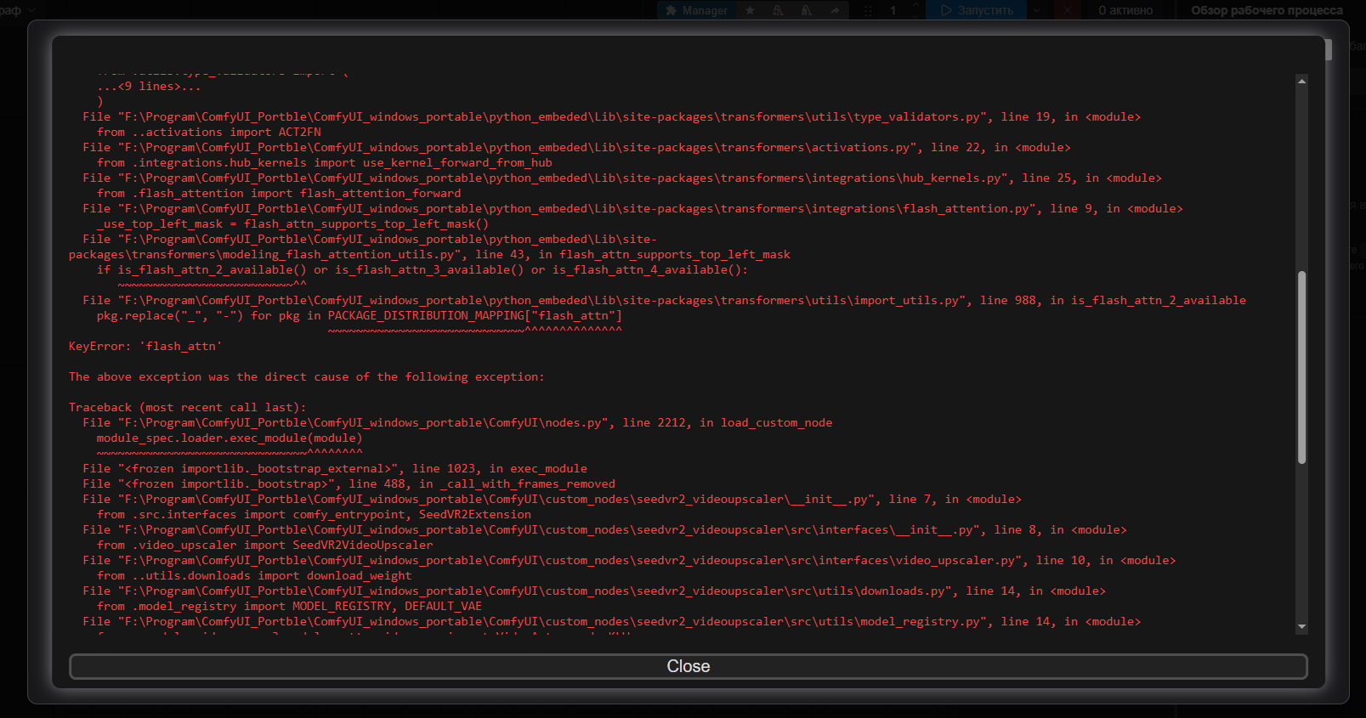Image resolution: width=1366 pixels, height=718 pixels.
Task: Click 'from .integrations.hub_kernels import use_kernel_forward_from_hub' line
Action: click(324, 162)
